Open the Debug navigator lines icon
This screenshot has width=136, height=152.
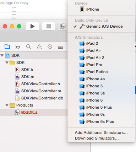tap(60, 47)
